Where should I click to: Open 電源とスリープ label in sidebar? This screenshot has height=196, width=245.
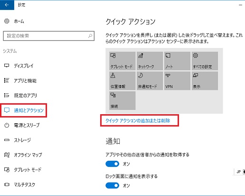27,125
